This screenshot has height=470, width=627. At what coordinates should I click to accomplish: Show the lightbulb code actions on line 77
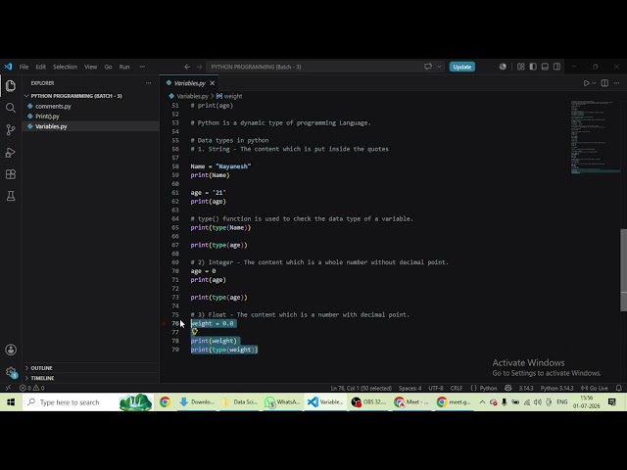pyautogui.click(x=194, y=331)
